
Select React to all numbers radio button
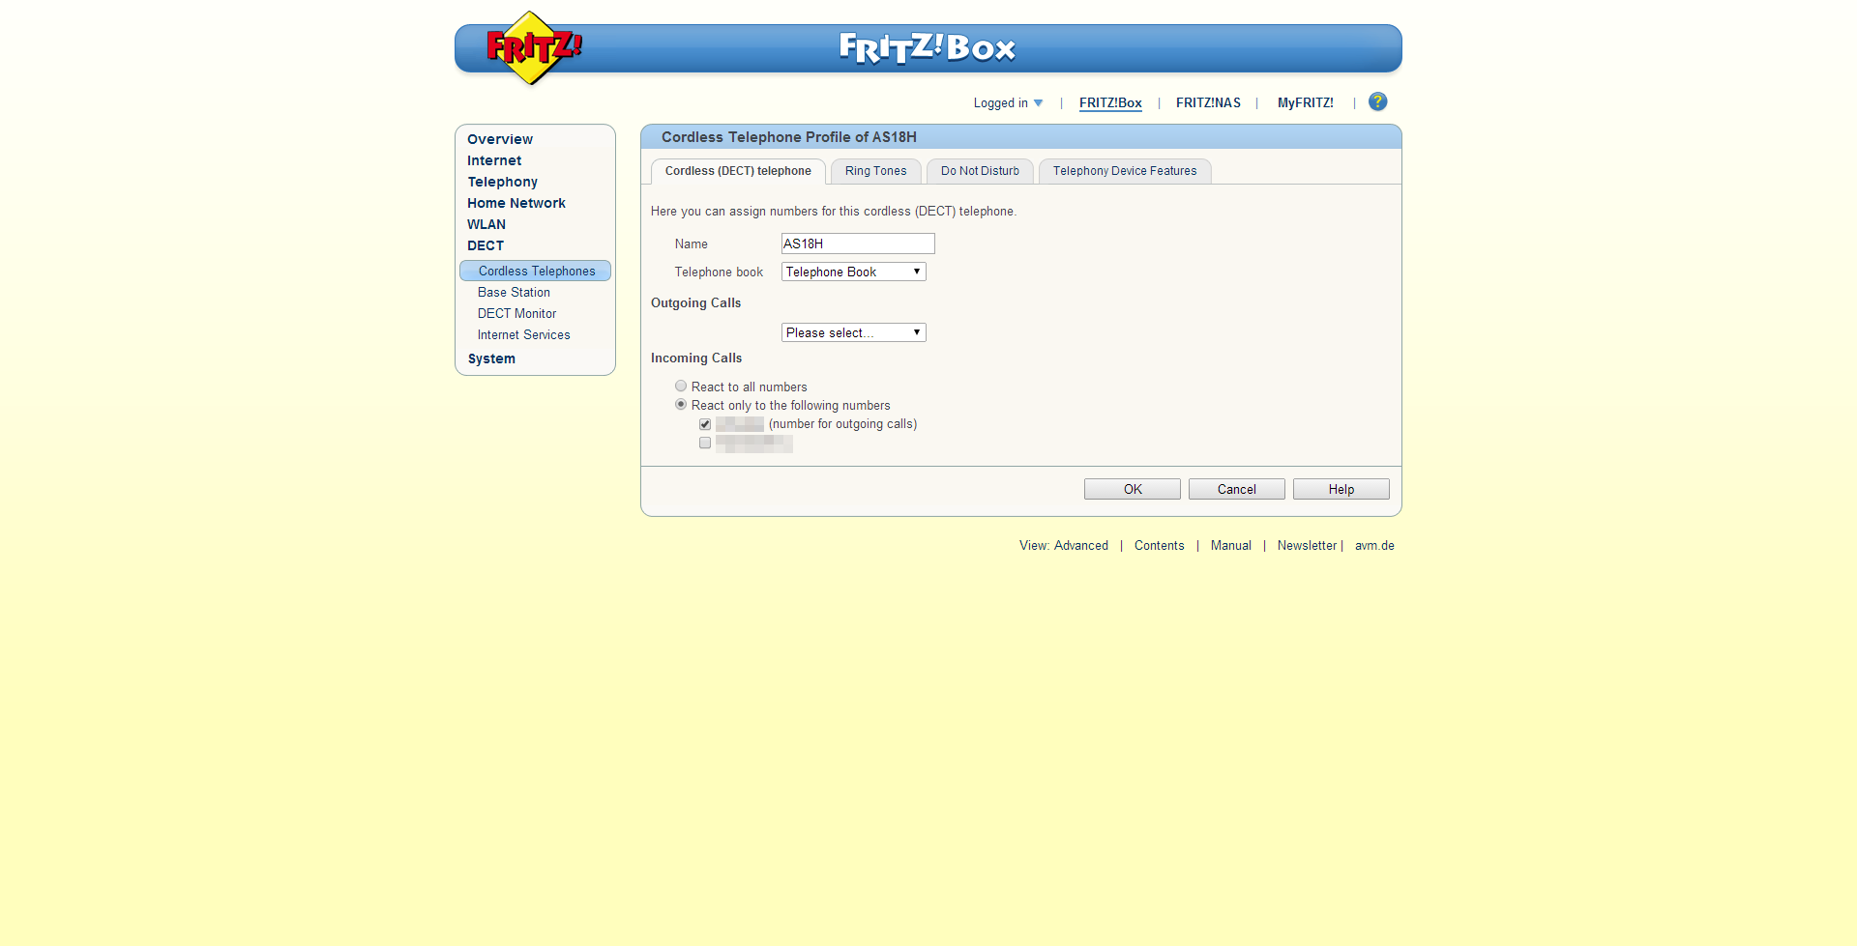tap(681, 387)
